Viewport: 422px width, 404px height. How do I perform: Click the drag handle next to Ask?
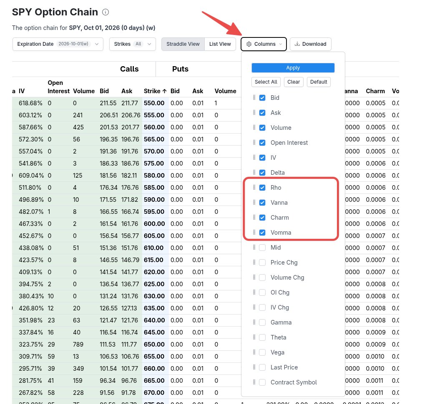[254, 113]
